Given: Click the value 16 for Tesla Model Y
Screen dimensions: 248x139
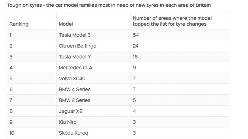Looking at the screenshot, I should pos(135,57).
